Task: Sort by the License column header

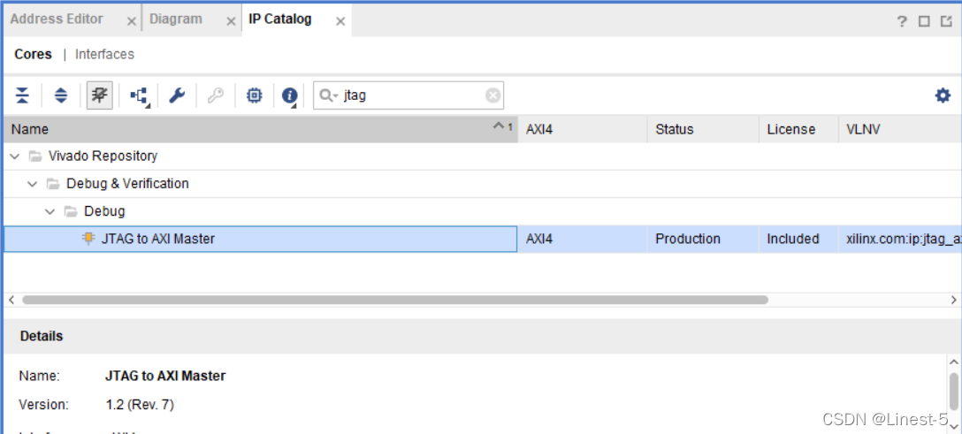Action: 798,129
